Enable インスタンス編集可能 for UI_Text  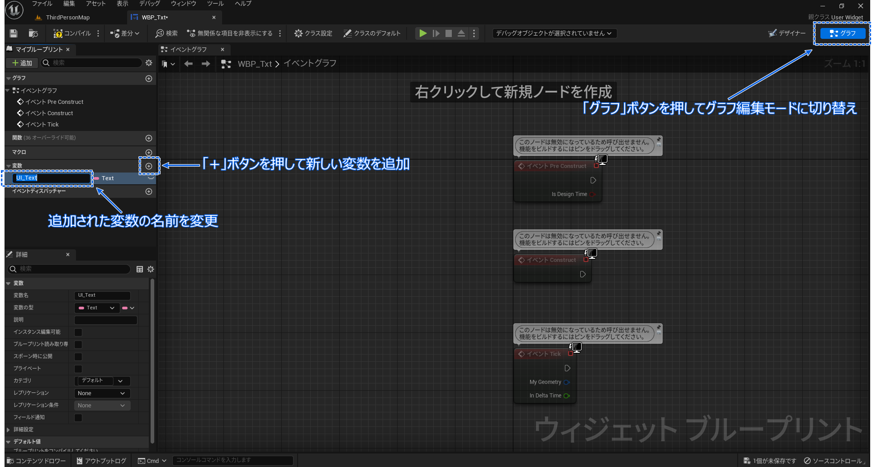(x=78, y=332)
